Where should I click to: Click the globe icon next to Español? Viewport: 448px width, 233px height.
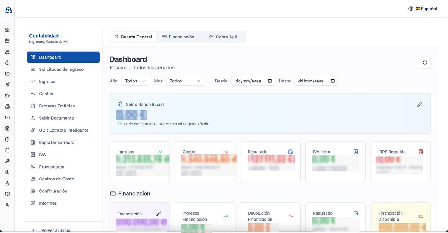pyautogui.click(x=411, y=9)
